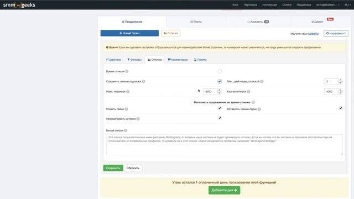Click the help icon beside Ставить лайки

127,109
